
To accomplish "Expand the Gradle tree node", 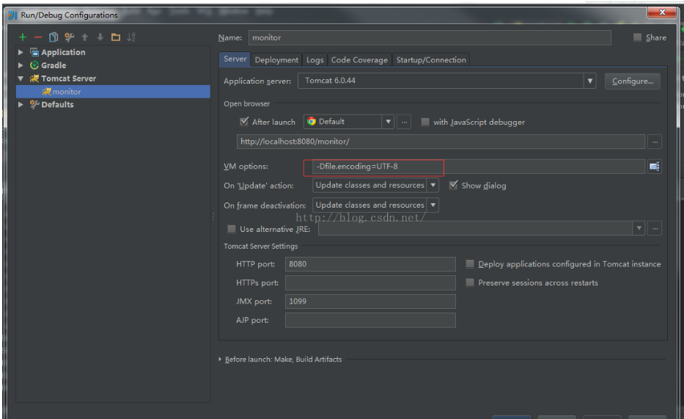I will click(x=21, y=65).
